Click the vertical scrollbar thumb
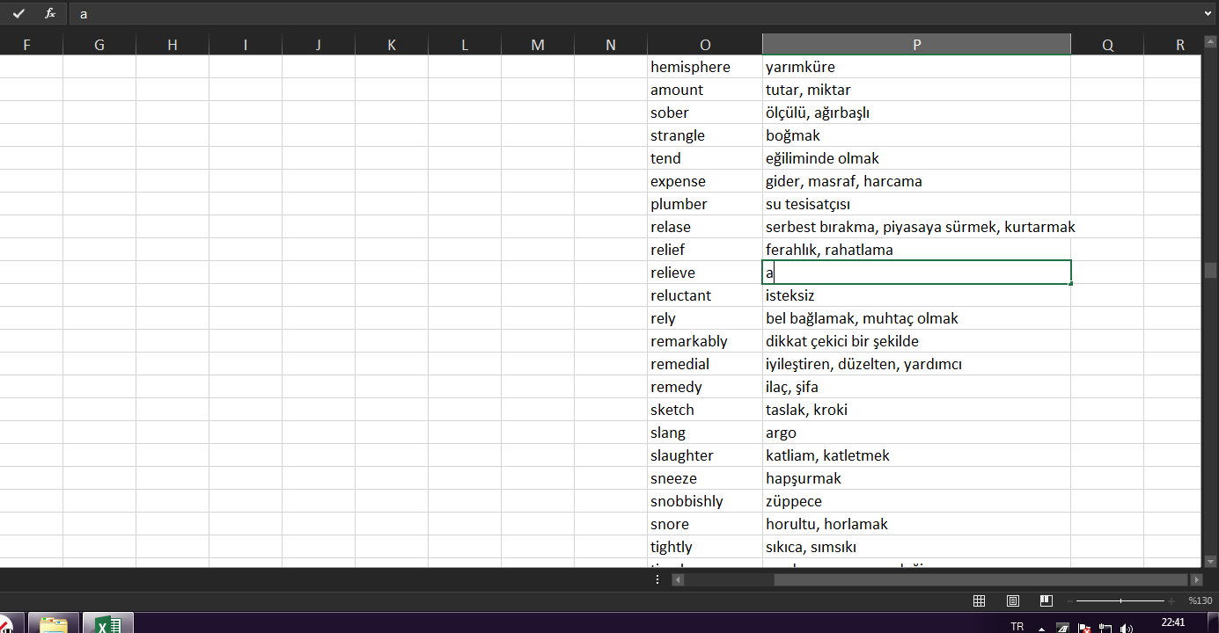 1210,270
